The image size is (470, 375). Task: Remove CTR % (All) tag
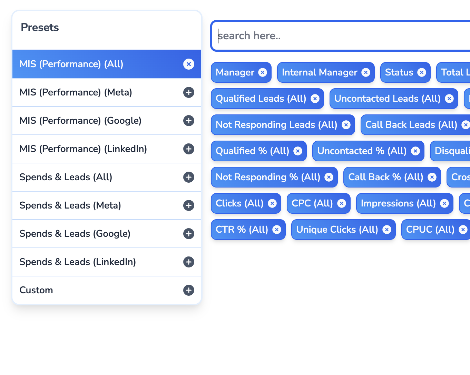tap(277, 230)
